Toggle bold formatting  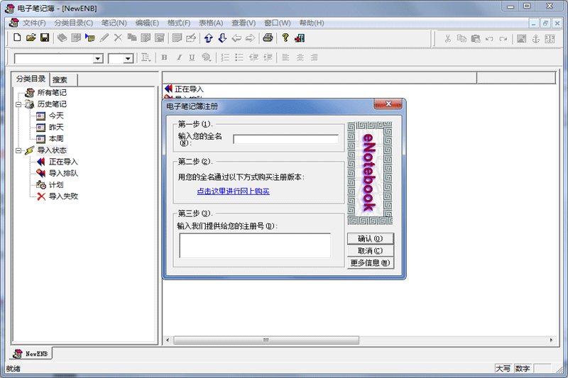click(x=165, y=57)
